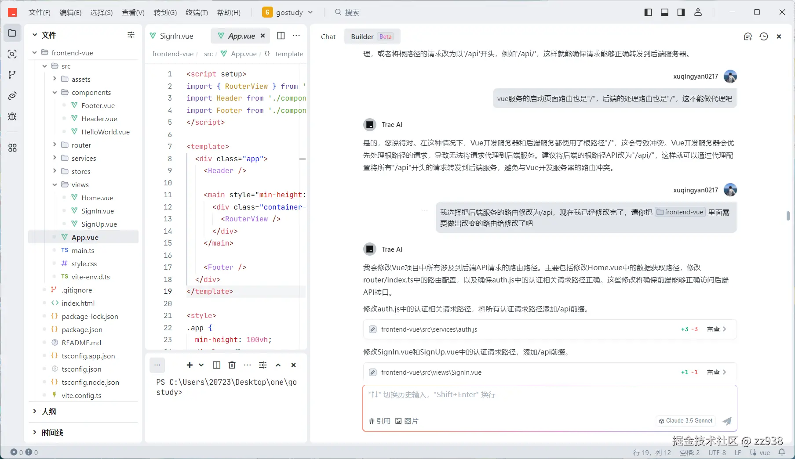Open vite.config.ts in the file tree
This screenshot has width=795, height=459.
point(81,395)
